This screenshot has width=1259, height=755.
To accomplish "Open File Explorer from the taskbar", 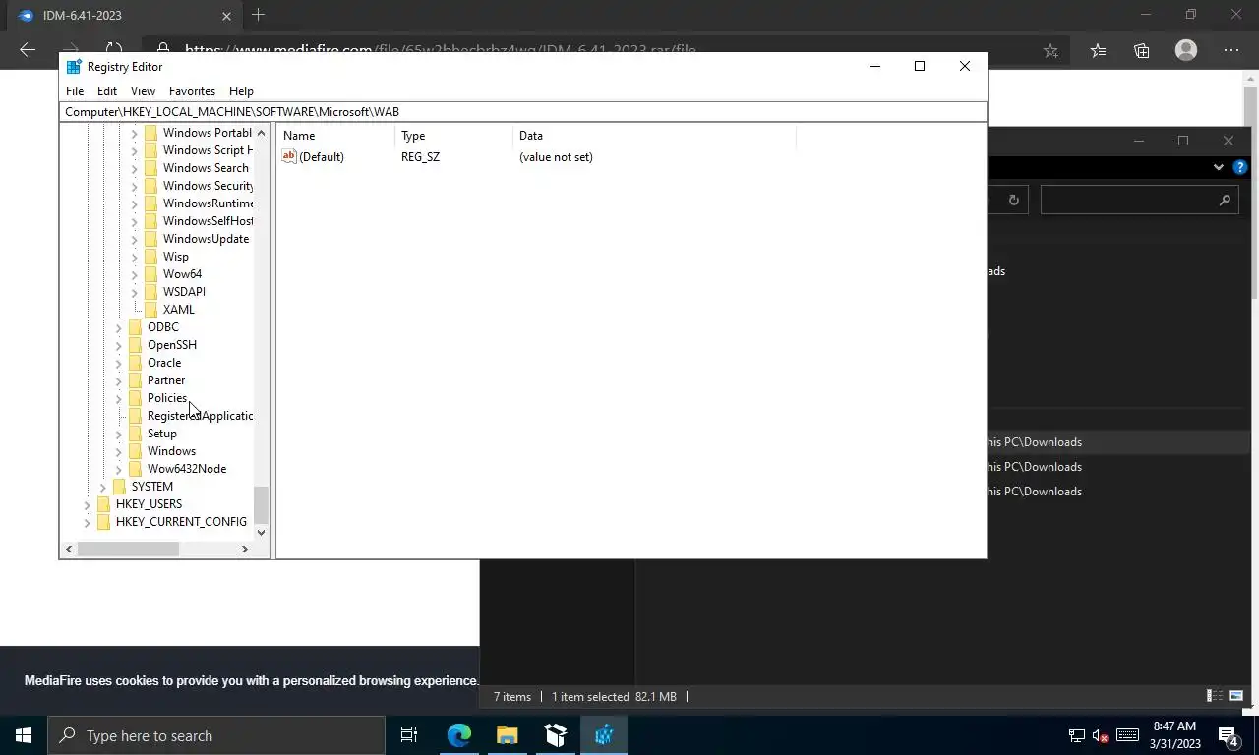I will (508, 735).
